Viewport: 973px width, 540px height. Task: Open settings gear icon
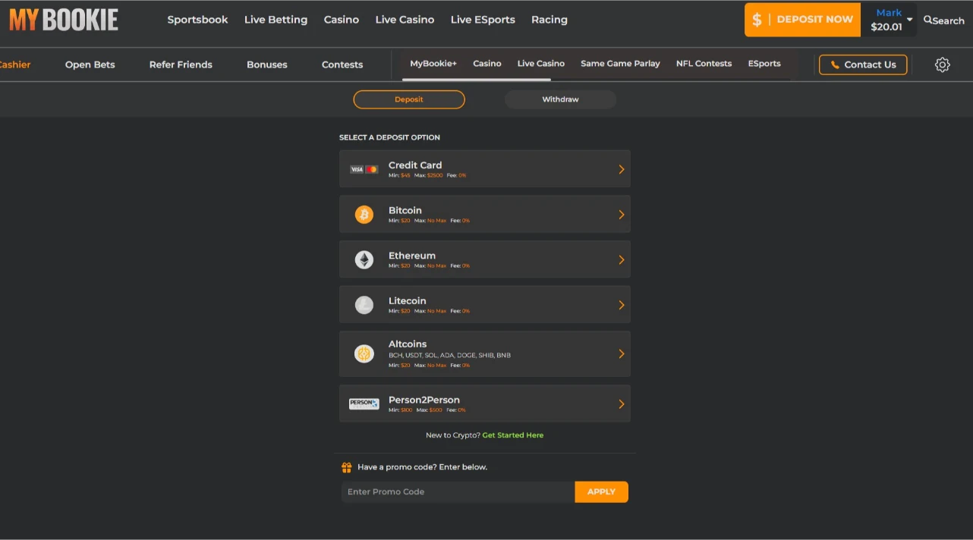click(943, 64)
